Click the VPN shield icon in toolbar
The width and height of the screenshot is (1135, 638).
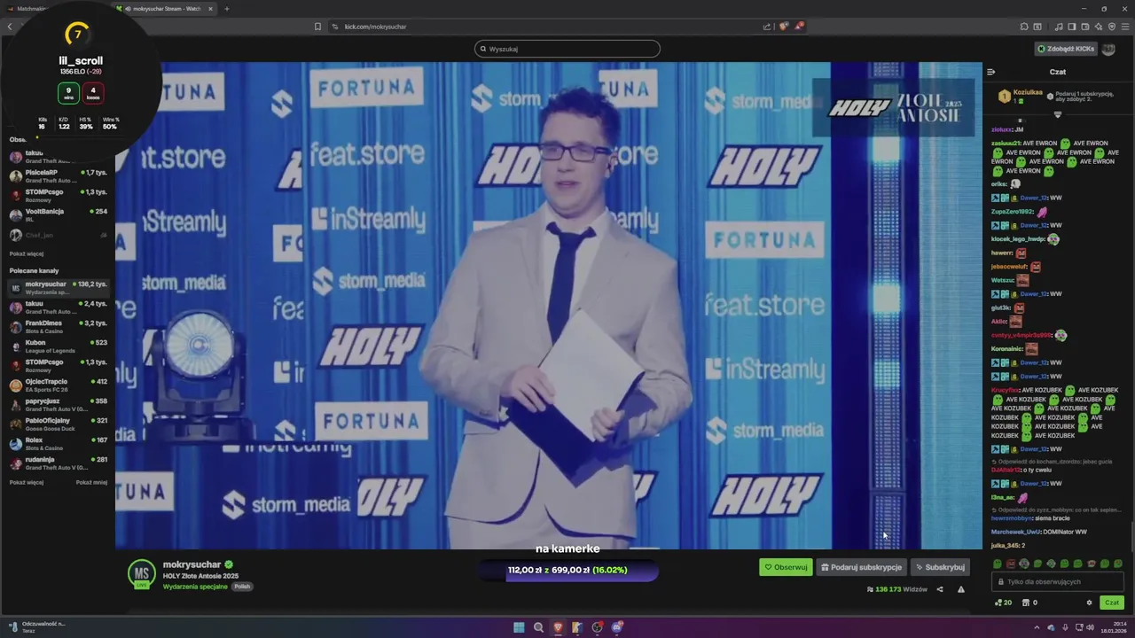1111,27
